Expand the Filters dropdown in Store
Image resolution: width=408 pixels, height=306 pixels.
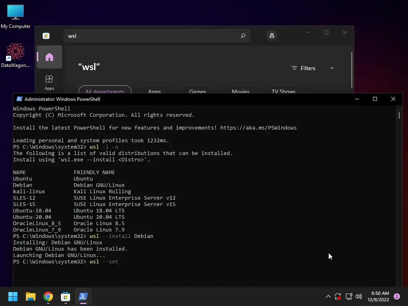pyautogui.click(x=312, y=68)
